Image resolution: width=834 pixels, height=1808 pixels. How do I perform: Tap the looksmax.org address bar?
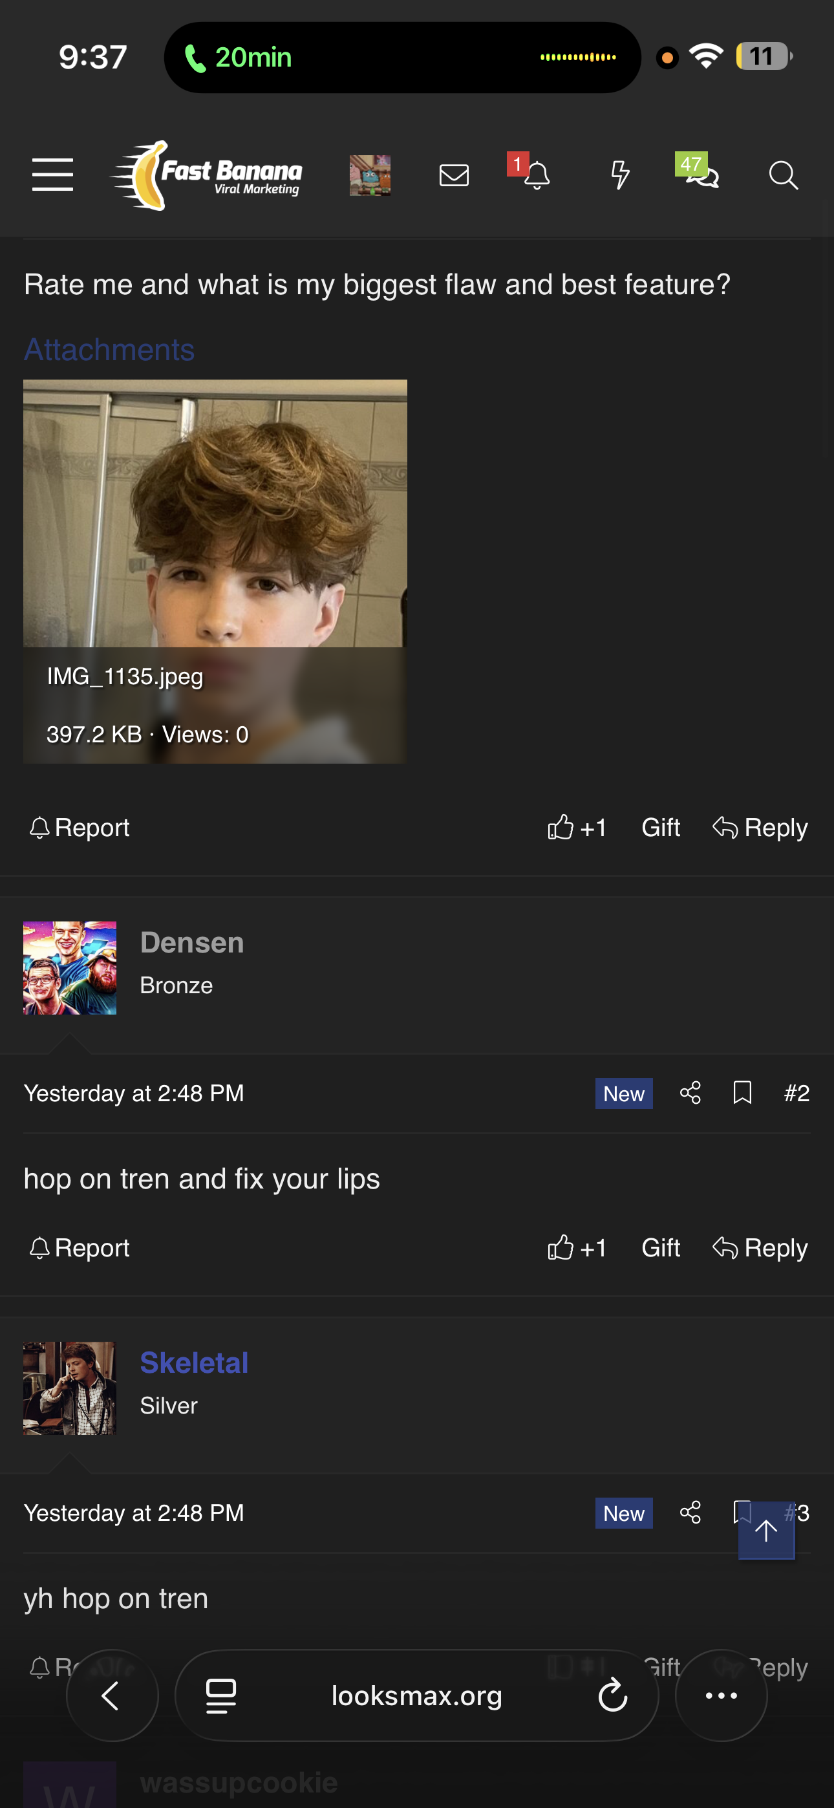pyautogui.click(x=416, y=1695)
